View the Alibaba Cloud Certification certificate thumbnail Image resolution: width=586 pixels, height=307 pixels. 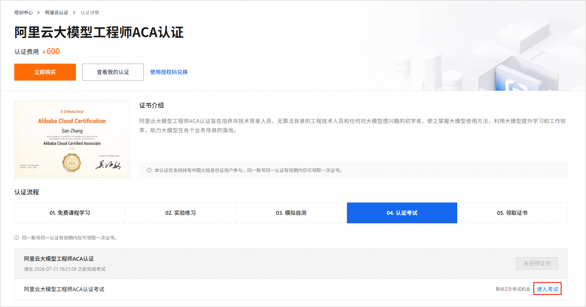pyautogui.click(x=72, y=139)
